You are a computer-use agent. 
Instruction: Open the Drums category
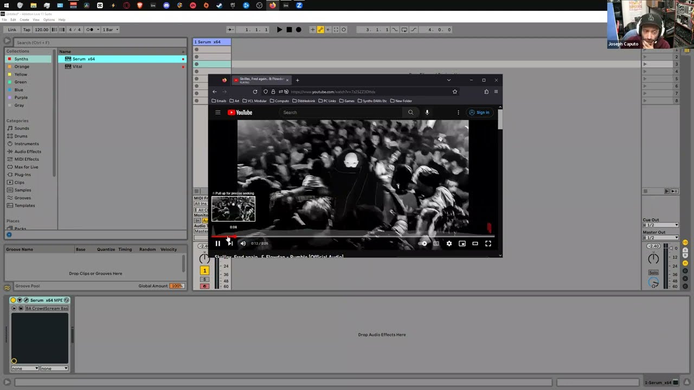29,136
